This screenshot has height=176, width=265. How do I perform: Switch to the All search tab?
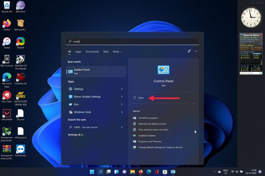[x=69, y=52]
